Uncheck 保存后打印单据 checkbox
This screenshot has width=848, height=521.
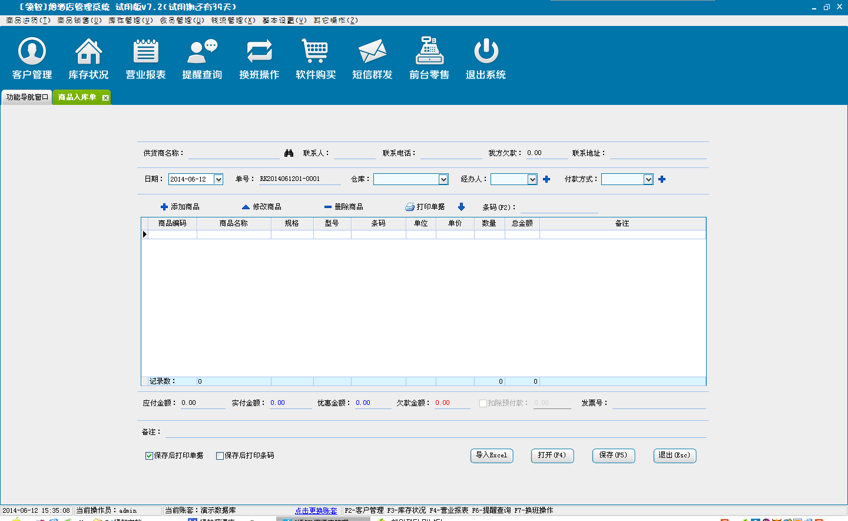(x=150, y=456)
